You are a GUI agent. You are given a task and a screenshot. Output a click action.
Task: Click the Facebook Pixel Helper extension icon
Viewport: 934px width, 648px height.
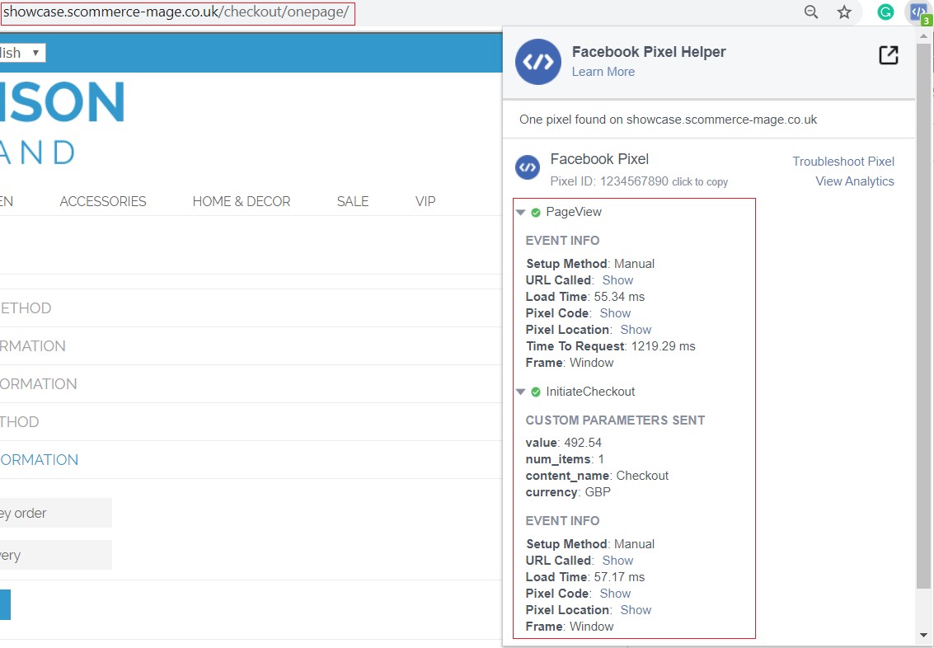918,12
